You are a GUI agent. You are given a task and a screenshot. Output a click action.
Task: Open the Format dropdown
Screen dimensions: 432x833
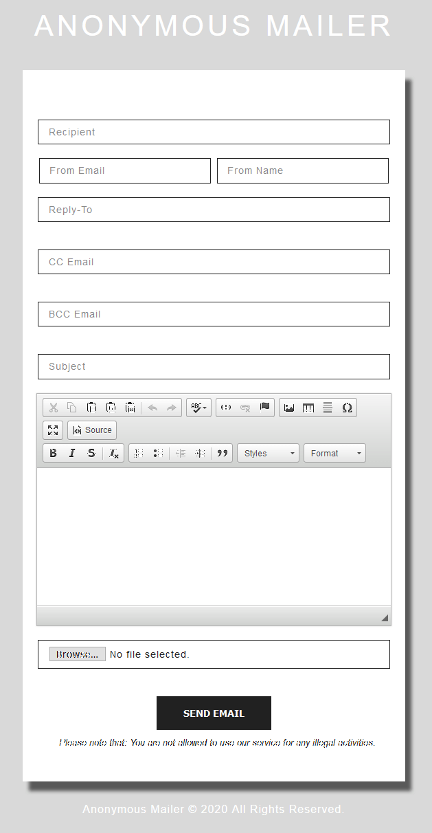[x=334, y=454]
